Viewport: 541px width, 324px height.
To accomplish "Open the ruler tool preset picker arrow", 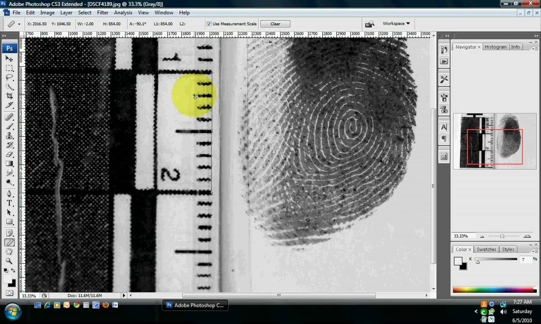I will (19, 24).
